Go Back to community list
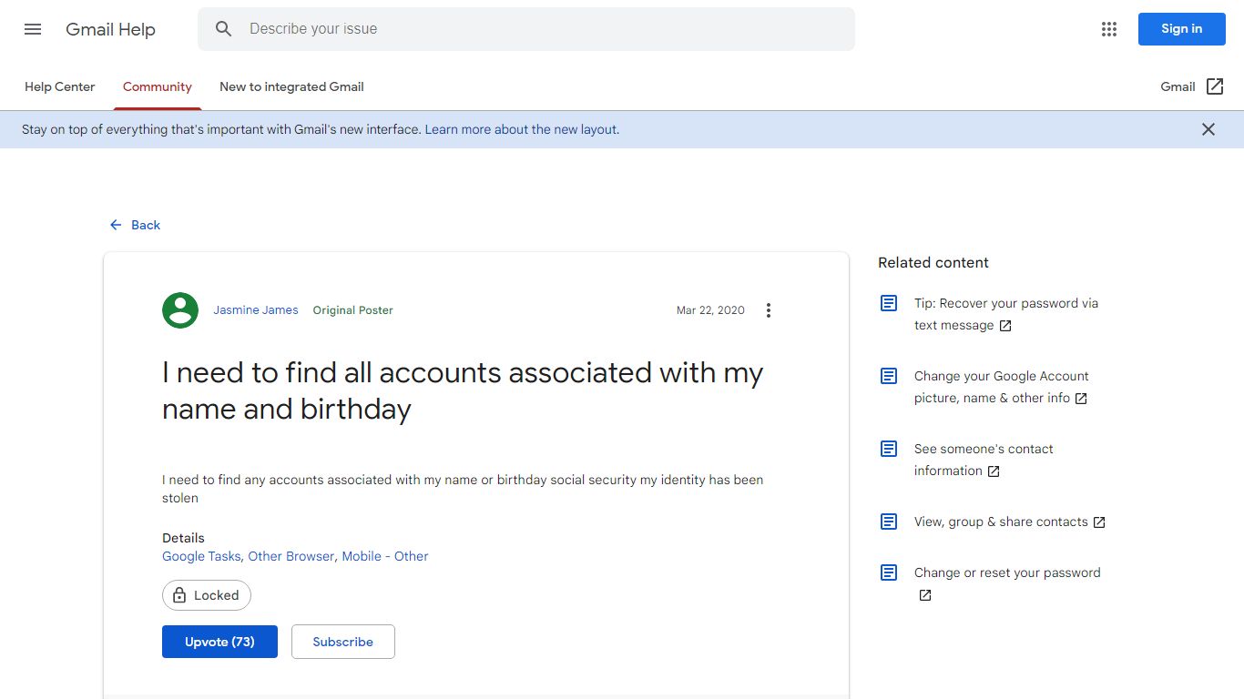This screenshot has width=1244, height=699. pos(135,225)
